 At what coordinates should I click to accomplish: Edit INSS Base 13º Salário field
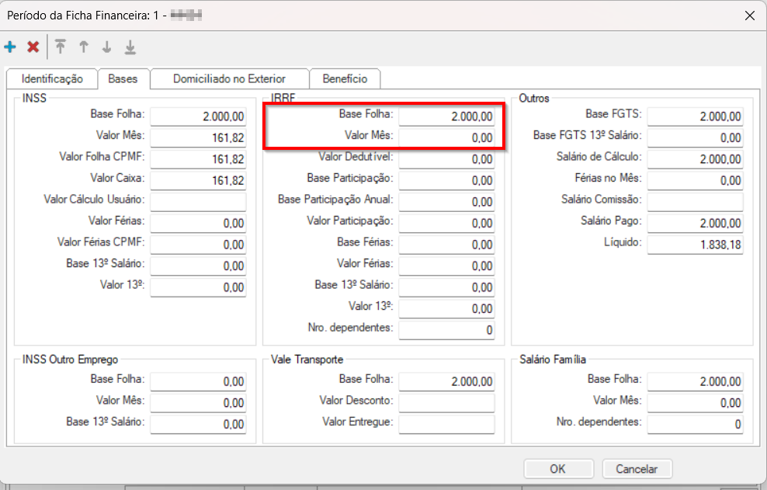pyautogui.click(x=198, y=266)
